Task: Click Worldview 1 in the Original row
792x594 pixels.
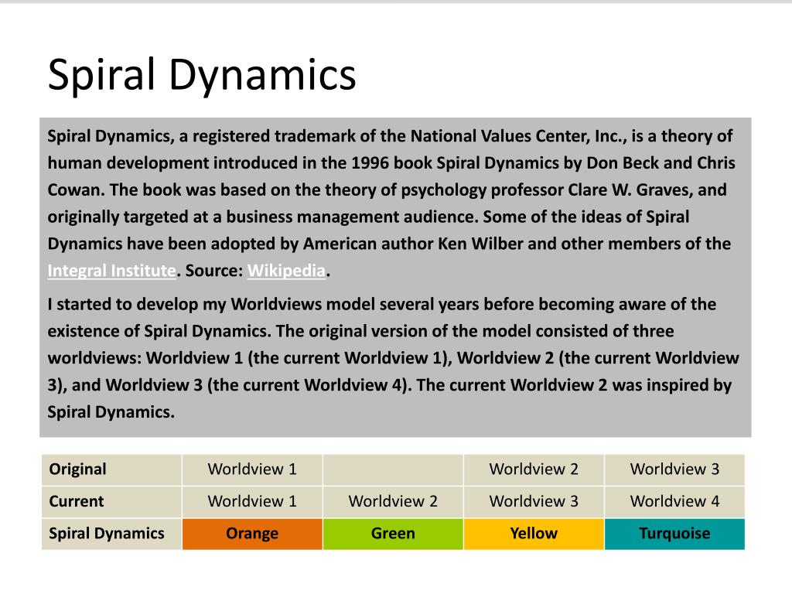Action: 252,469
